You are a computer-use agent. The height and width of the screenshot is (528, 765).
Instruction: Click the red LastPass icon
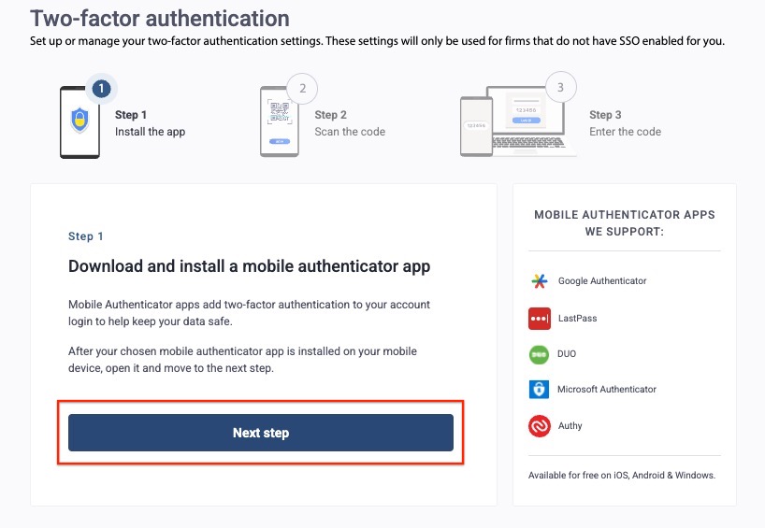(x=539, y=318)
